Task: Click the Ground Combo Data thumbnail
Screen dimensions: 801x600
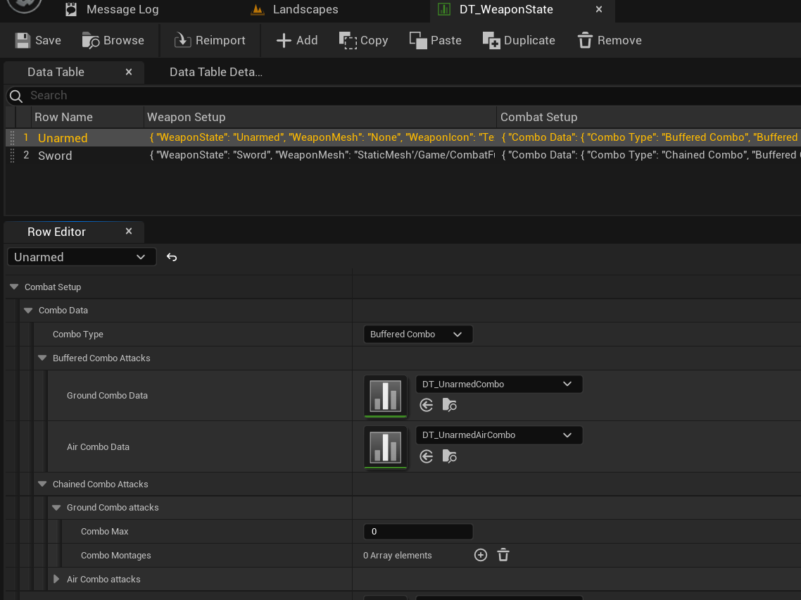Action: pyautogui.click(x=386, y=396)
